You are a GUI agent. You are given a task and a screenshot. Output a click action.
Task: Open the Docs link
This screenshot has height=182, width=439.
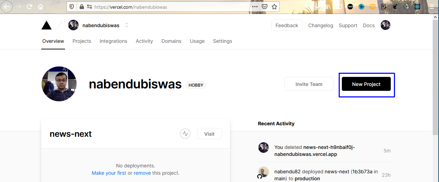click(x=369, y=25)
